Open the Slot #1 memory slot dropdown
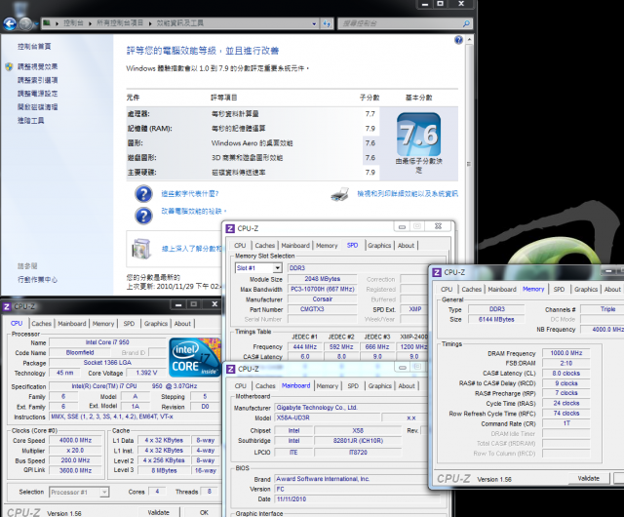This screenshot has width=624, height=517. click(x=277, y=268)
